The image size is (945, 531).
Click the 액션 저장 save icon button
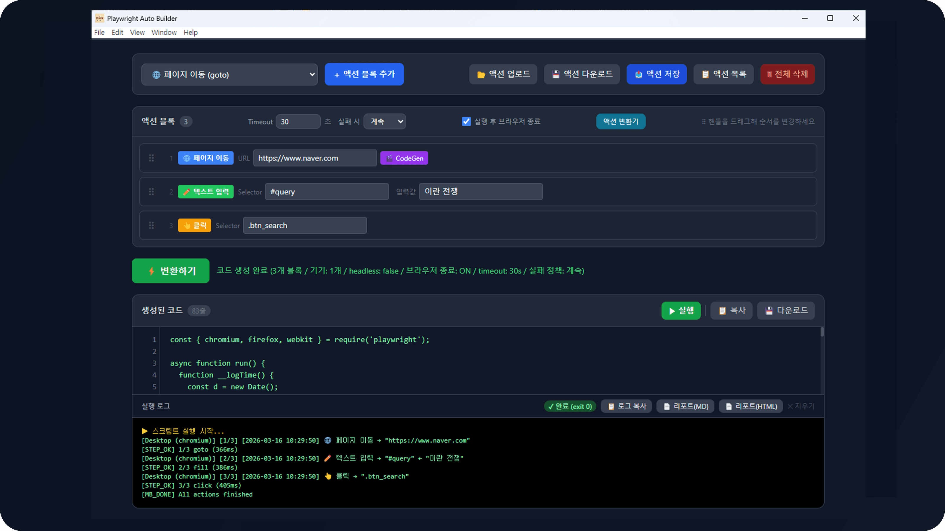click(656, 74)
